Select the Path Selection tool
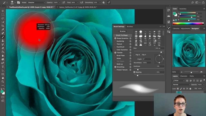 point(3,71)
